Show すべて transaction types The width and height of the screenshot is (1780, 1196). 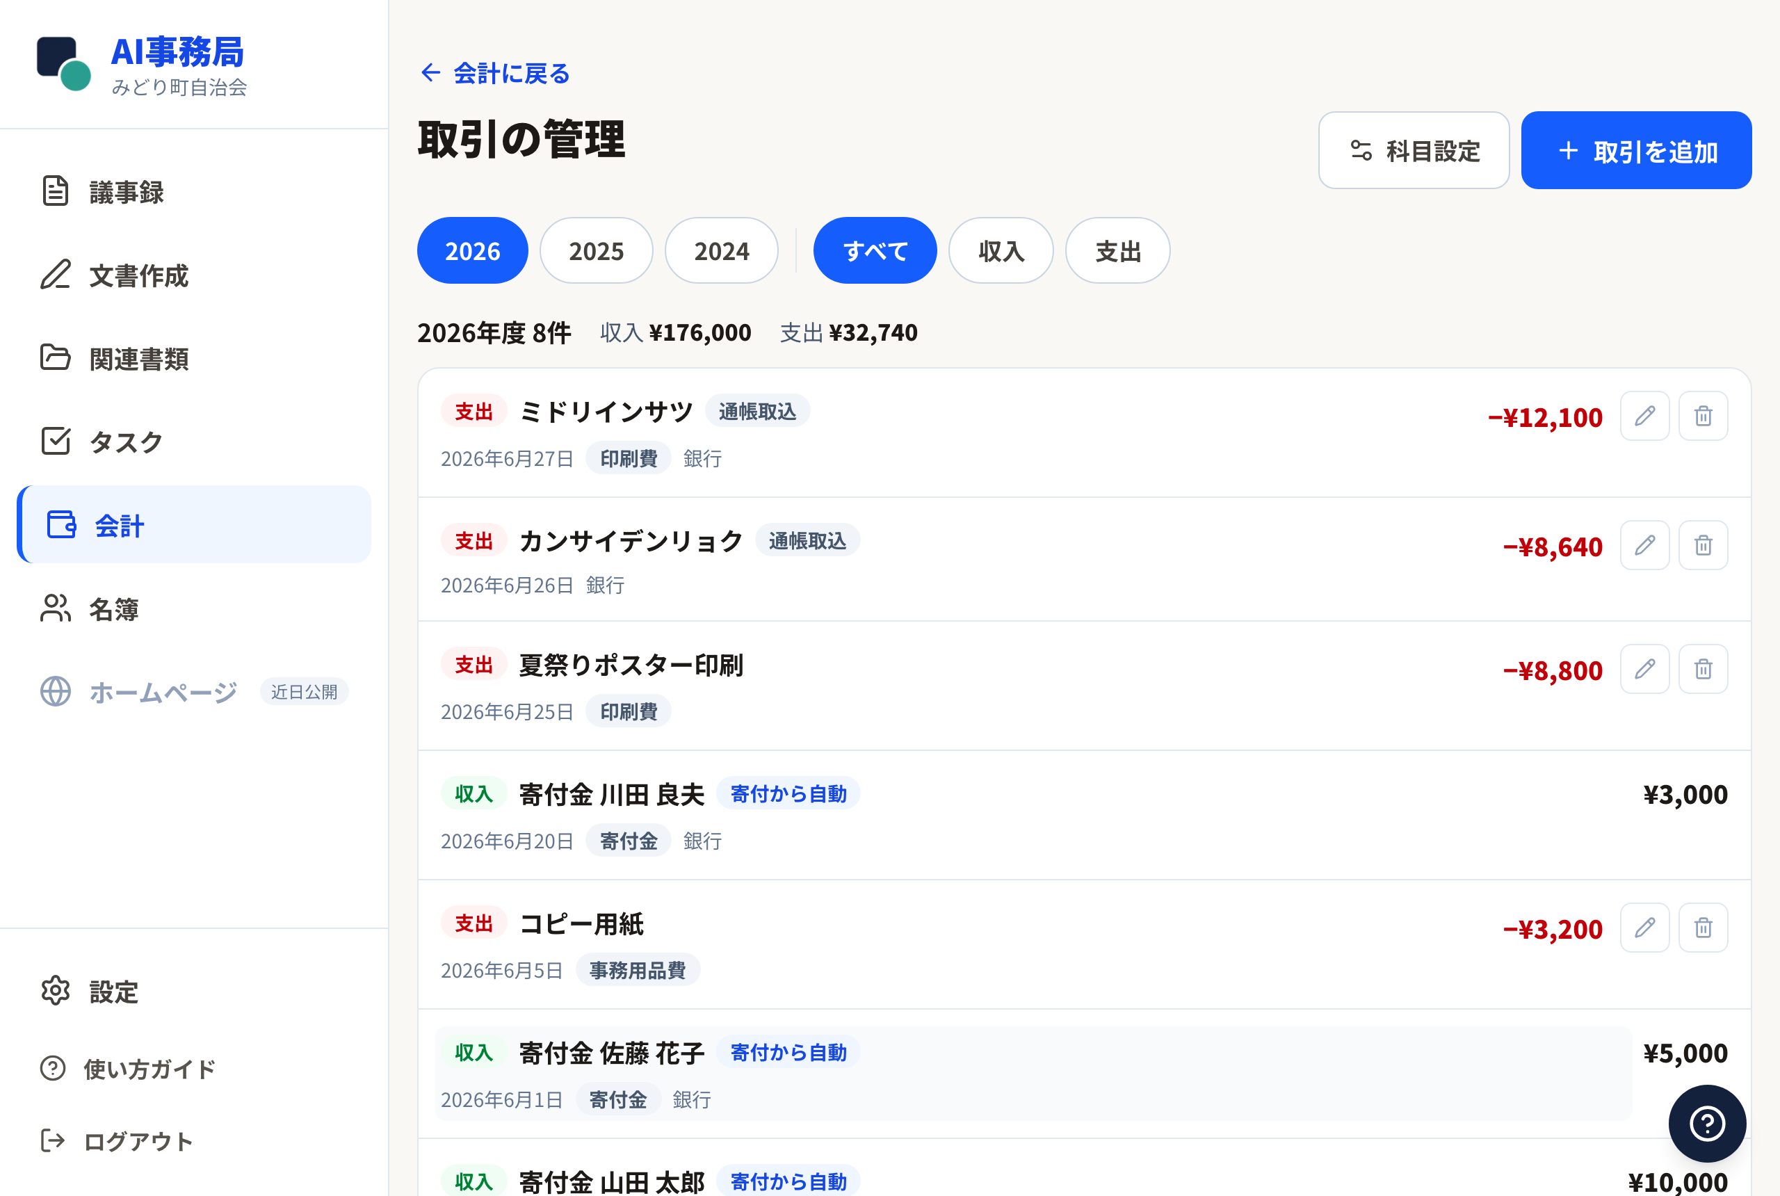tap(875, 250)
